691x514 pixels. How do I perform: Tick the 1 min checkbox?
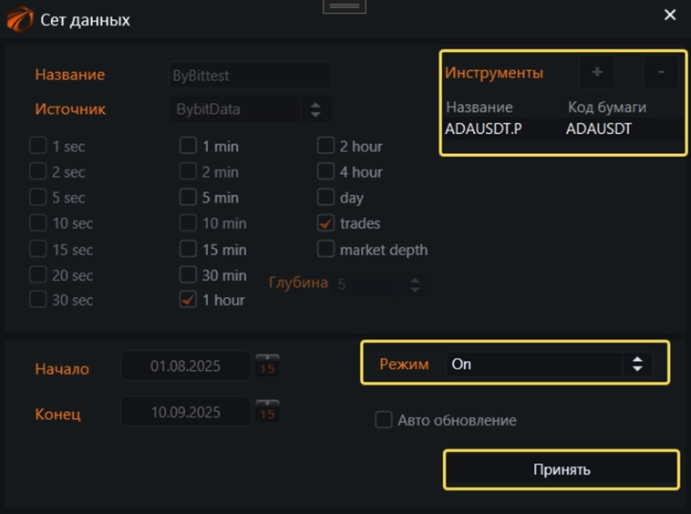coord(188,145)
